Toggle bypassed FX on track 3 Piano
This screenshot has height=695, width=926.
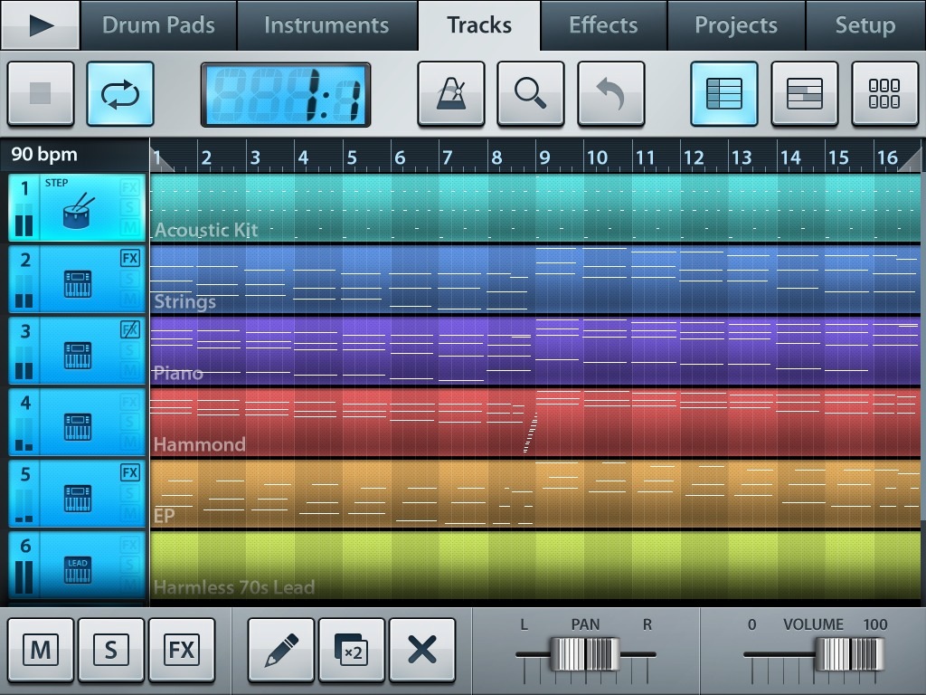(x=130, y=329)
